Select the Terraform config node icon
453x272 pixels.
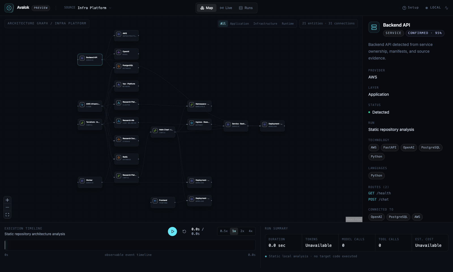tap(82, 123)
